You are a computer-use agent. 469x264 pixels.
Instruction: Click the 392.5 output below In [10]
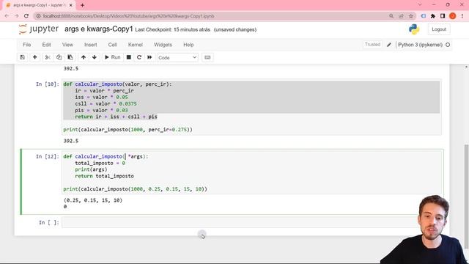click(71, 141)
